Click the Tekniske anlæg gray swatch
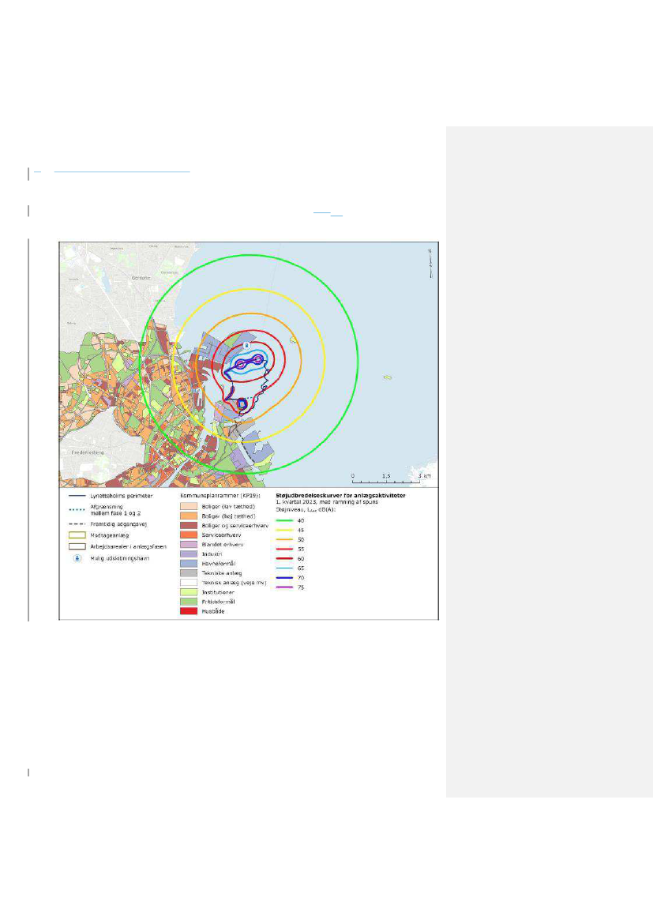Image resolution: width=653 pixels, height=923 pixels. pyautogui.click(x=189, y=572)
